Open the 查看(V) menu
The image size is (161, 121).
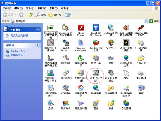(x=30, y=8)
